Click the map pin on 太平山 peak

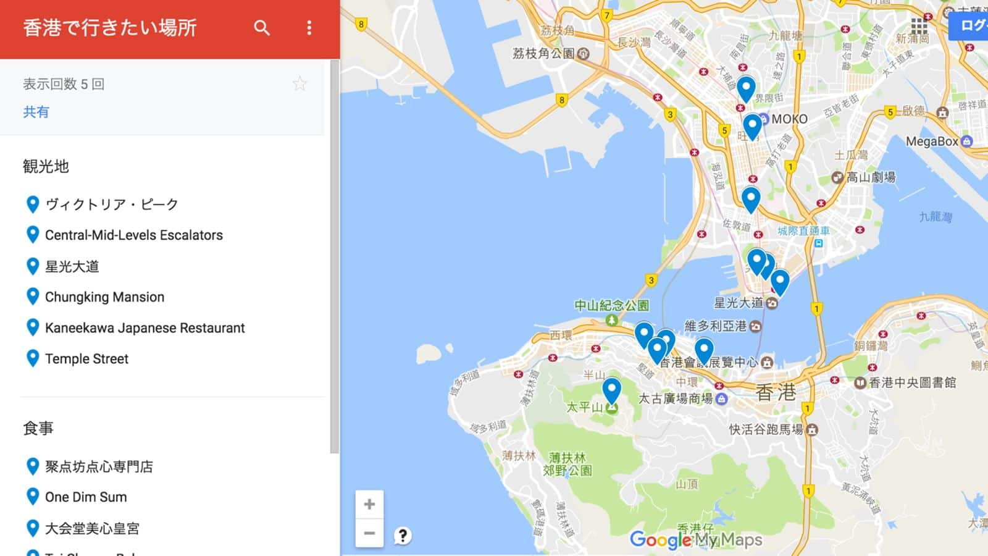[611, 392]
